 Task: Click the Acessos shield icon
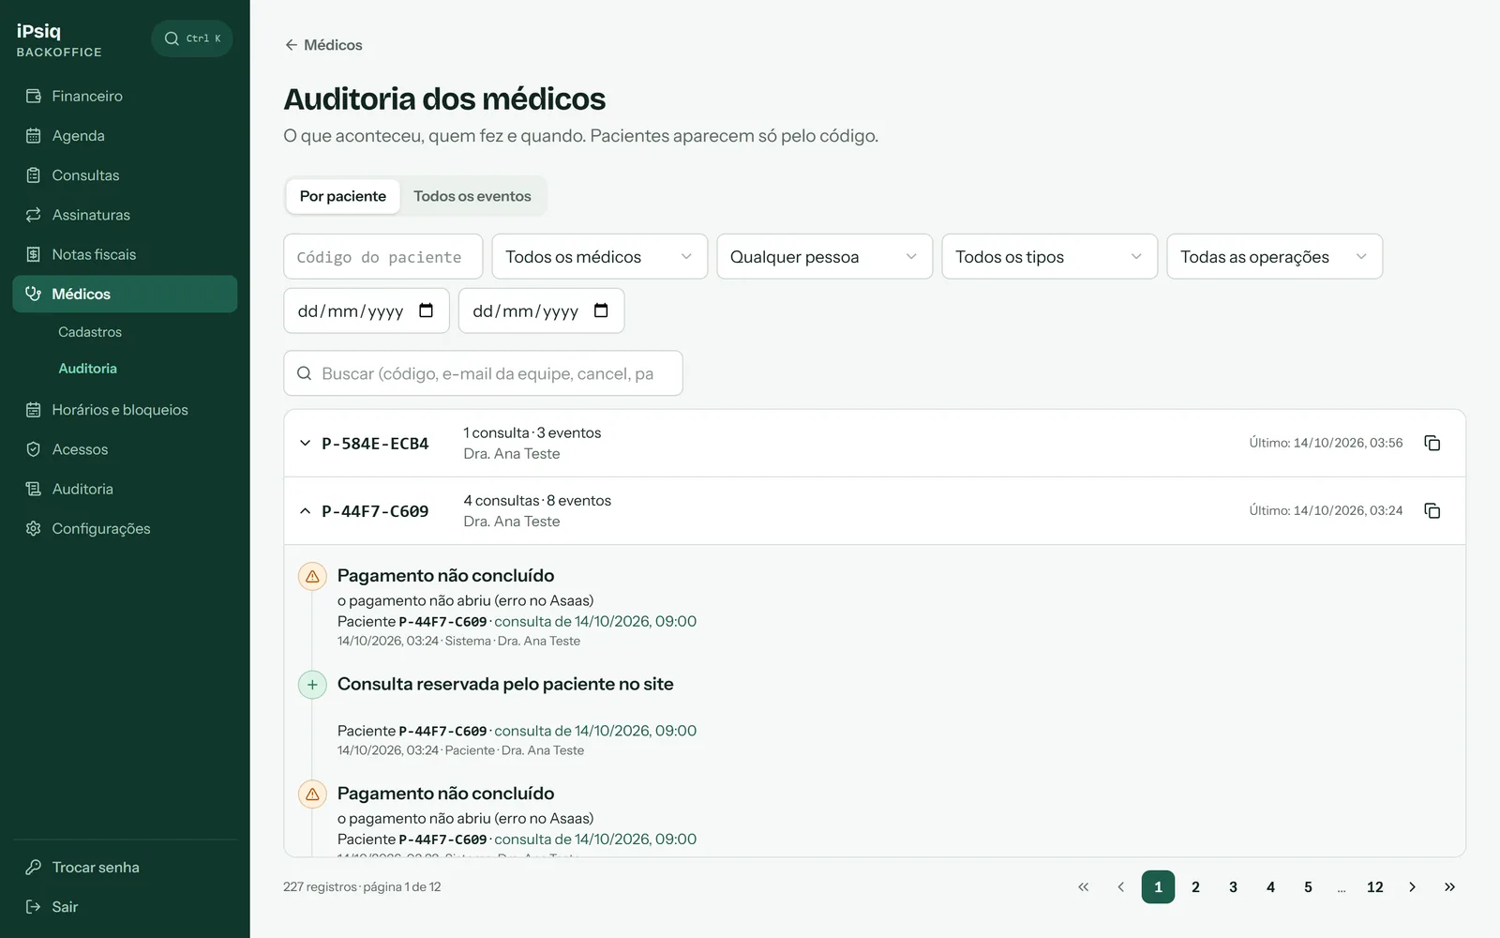tap(34, 449)
